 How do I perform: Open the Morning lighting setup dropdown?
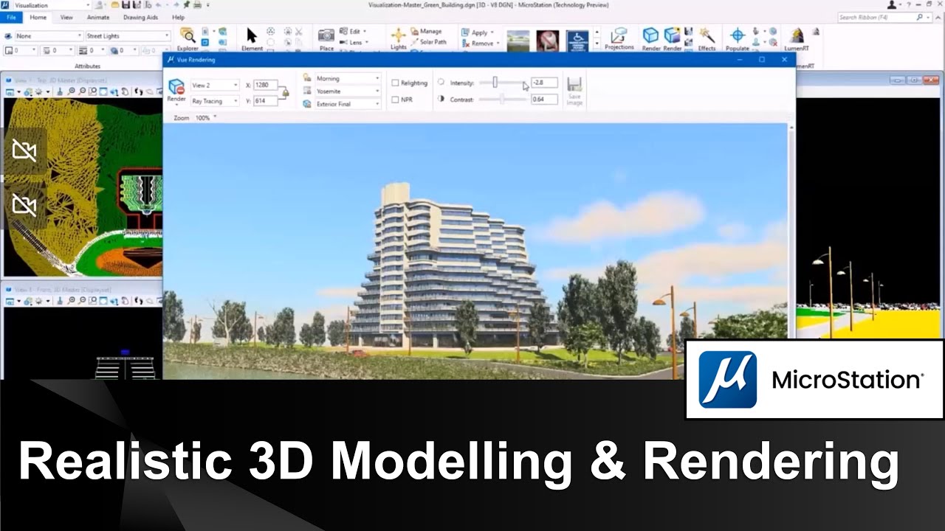click(x=347, y=78)
